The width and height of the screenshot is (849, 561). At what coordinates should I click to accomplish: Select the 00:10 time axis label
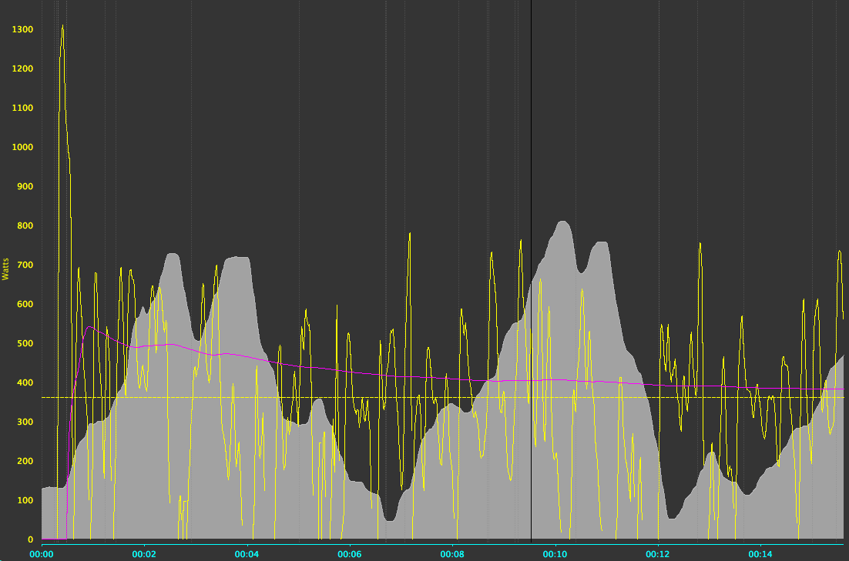555,553
